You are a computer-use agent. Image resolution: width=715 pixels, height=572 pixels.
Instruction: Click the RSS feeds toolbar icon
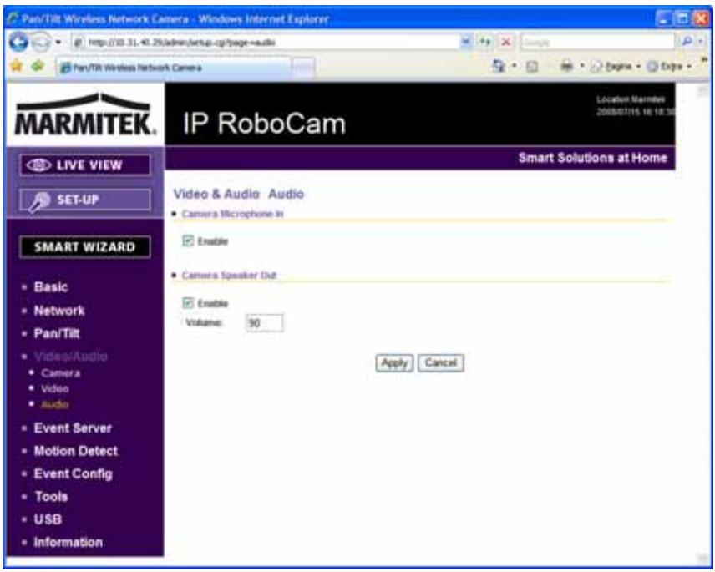(532, 67)
